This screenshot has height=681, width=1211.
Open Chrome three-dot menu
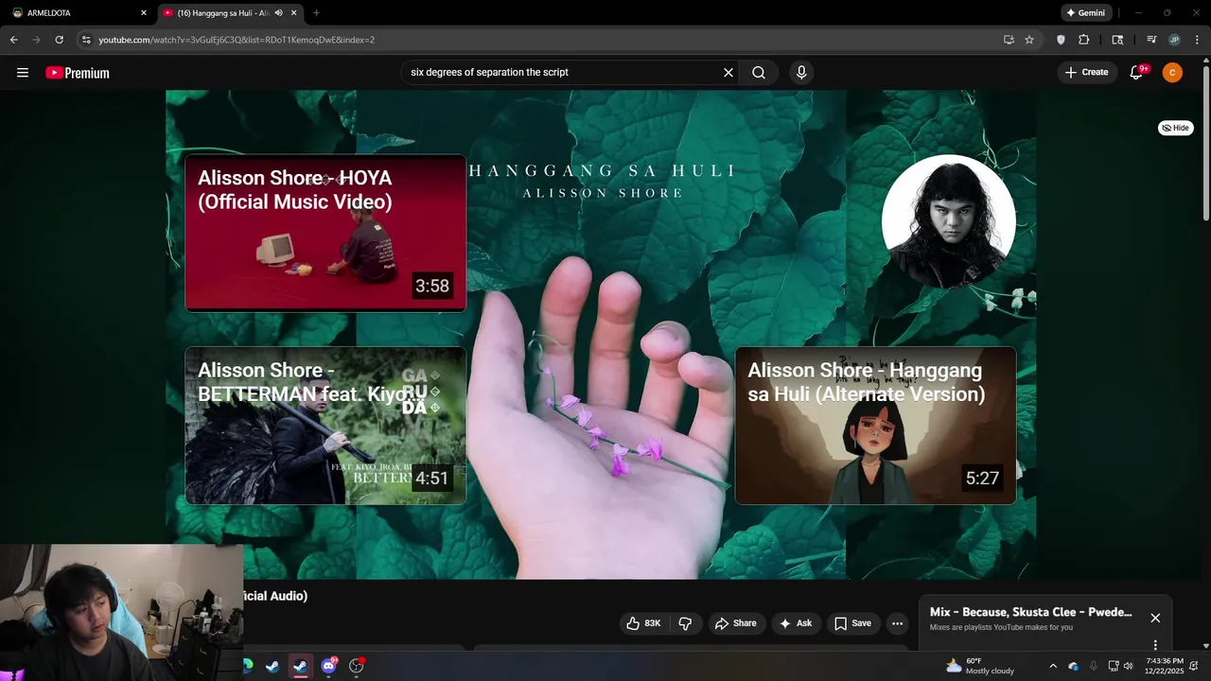(1197, 40)
